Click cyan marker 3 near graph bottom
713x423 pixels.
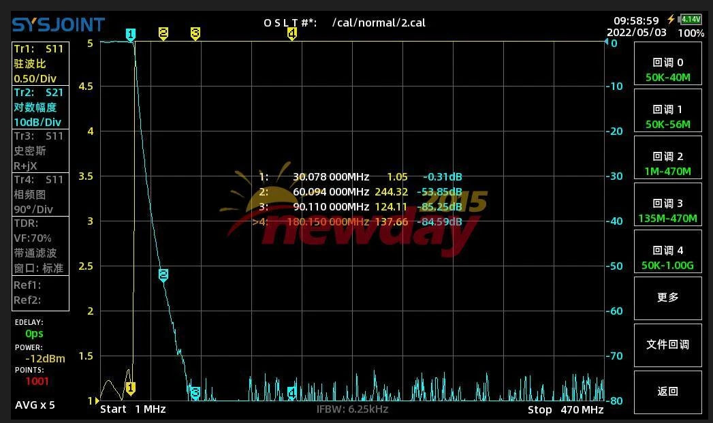point(195,392)
